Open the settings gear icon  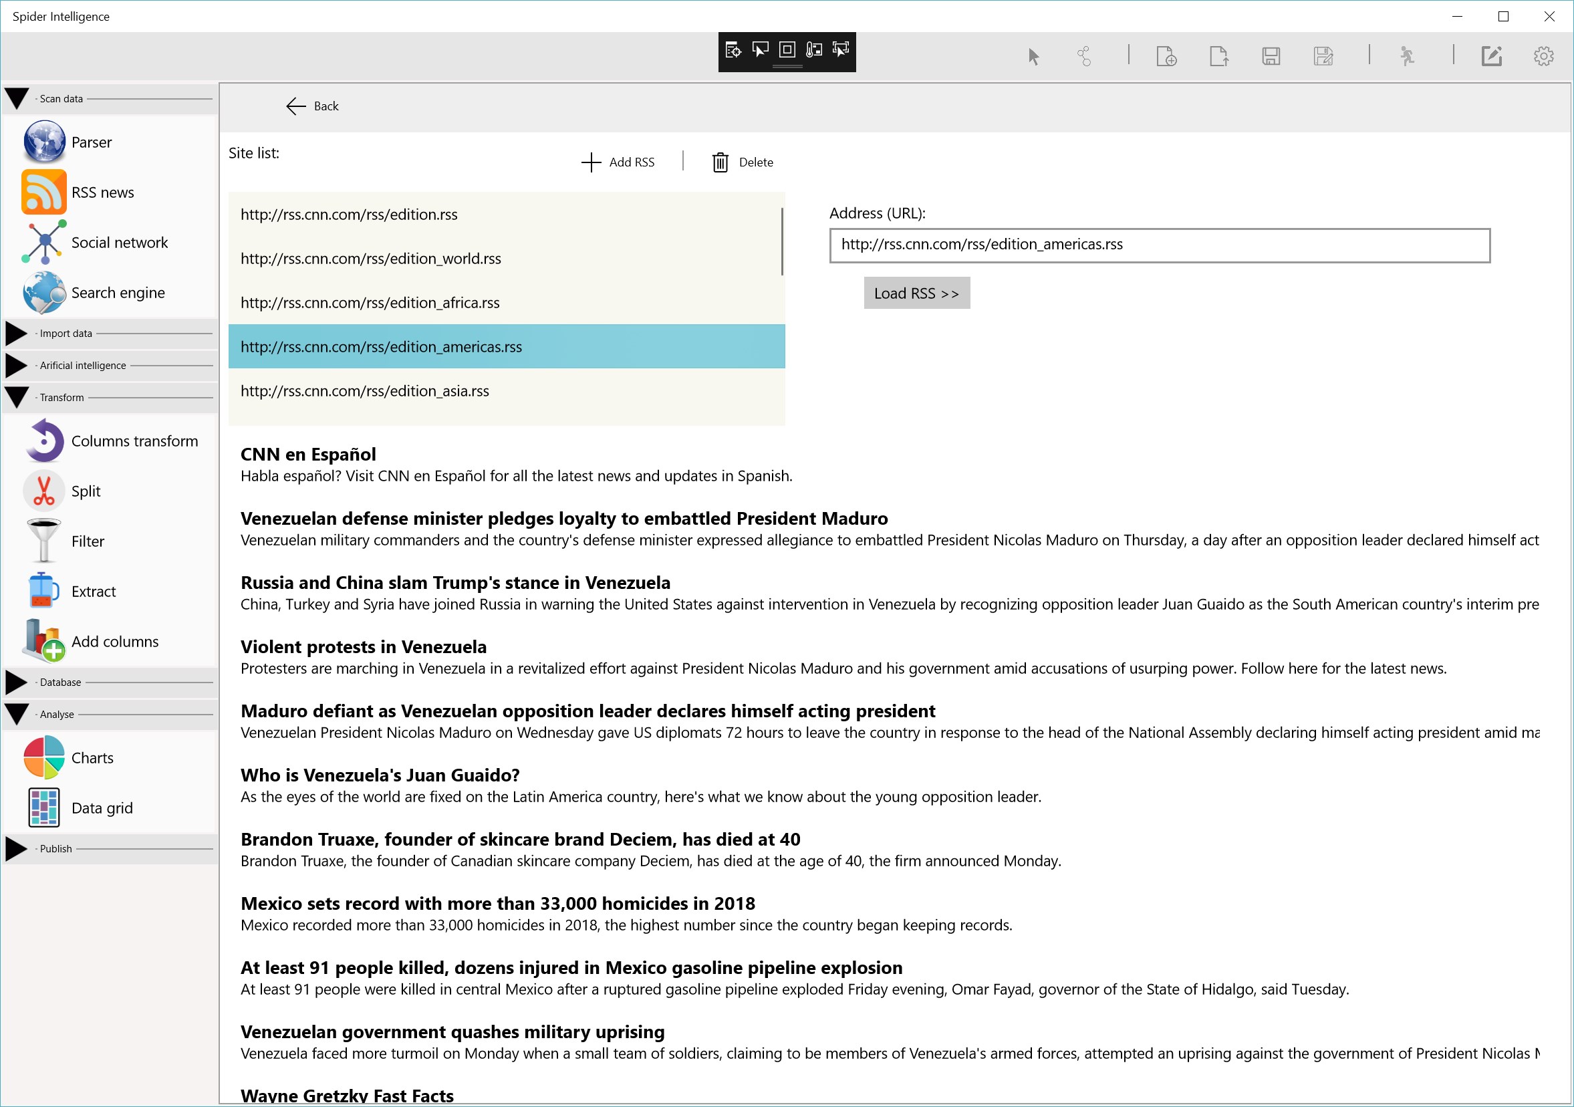1543,55
